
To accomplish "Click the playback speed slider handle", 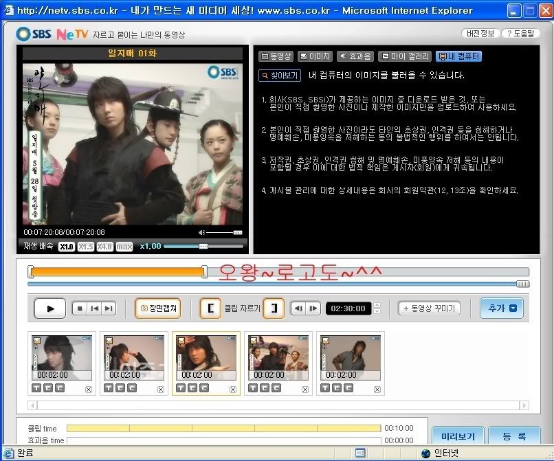I will pyautogui.click(x=203, y=246).
